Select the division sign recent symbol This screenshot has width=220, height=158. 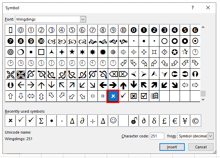[x=93, y=121]
